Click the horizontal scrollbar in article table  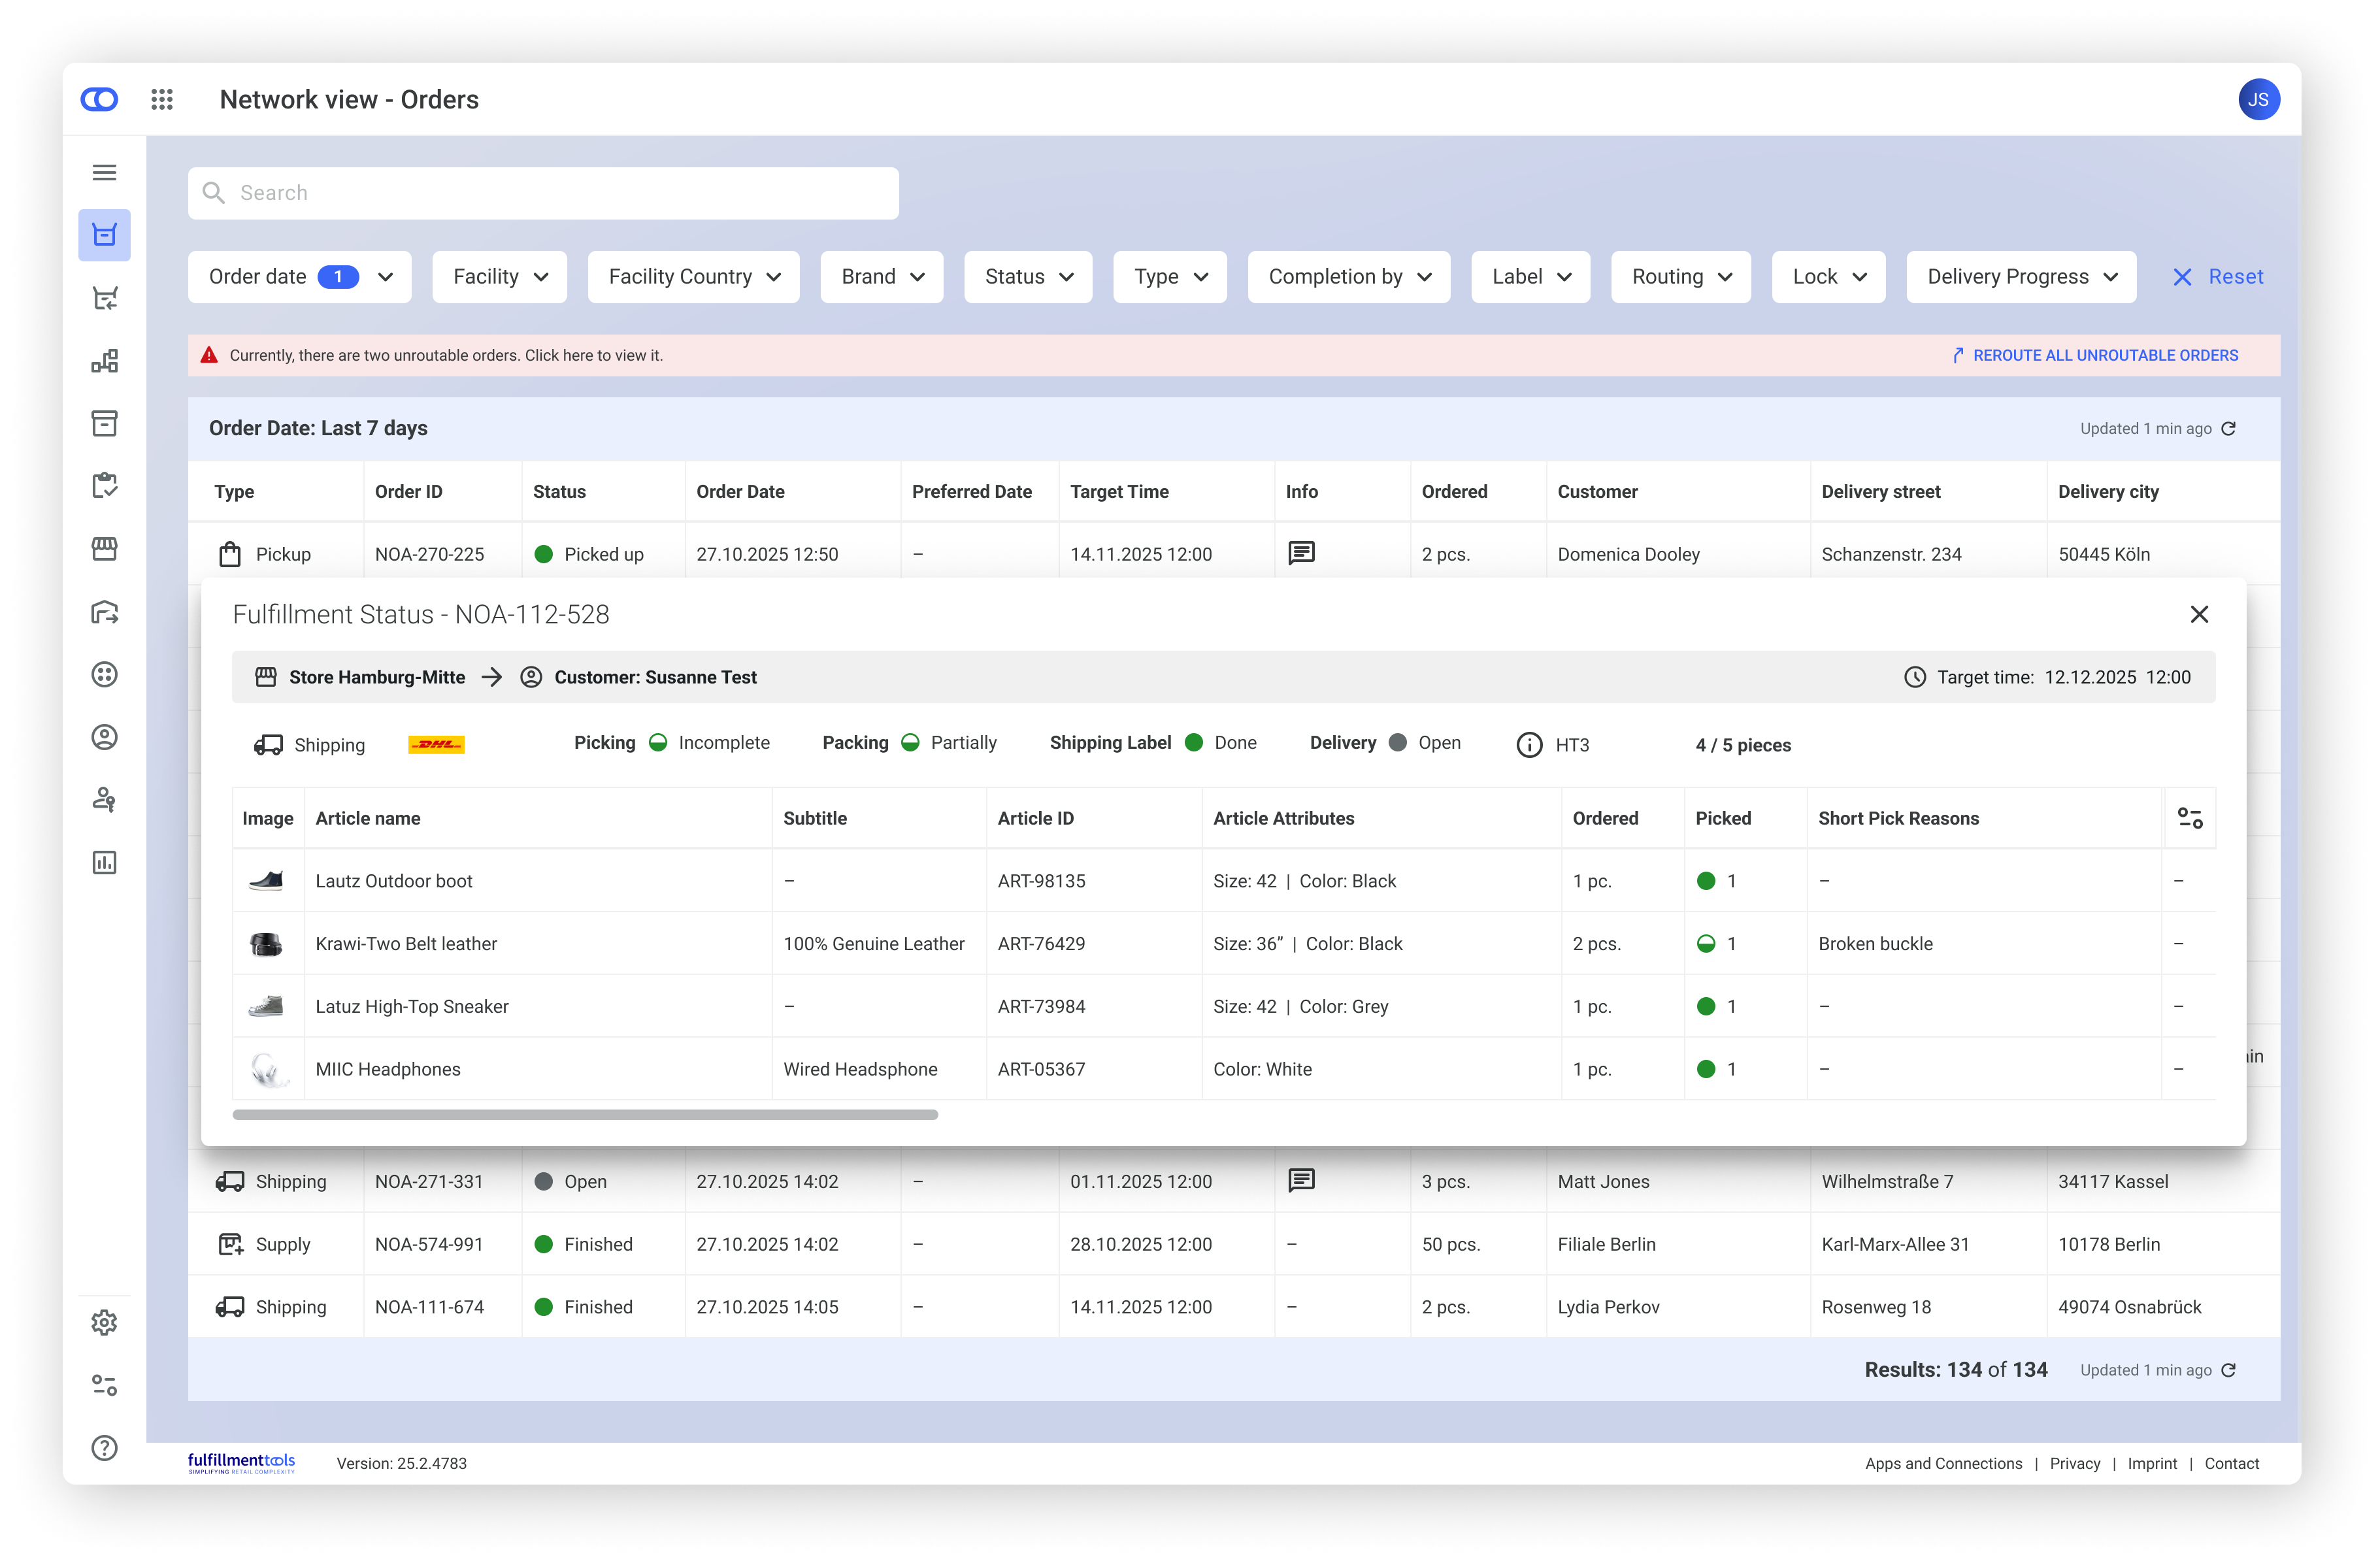pyautogui.click(x=585, y=1114)
